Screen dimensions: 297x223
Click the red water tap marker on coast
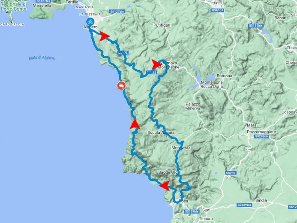point(121,86)
